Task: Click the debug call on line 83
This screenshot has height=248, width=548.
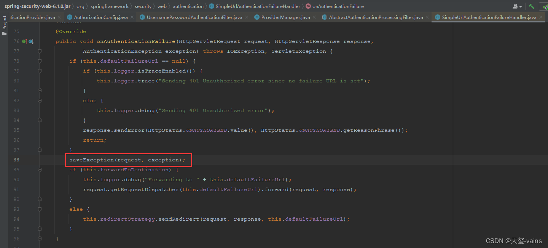Action: pyautogui.click(x=146, y=111)
